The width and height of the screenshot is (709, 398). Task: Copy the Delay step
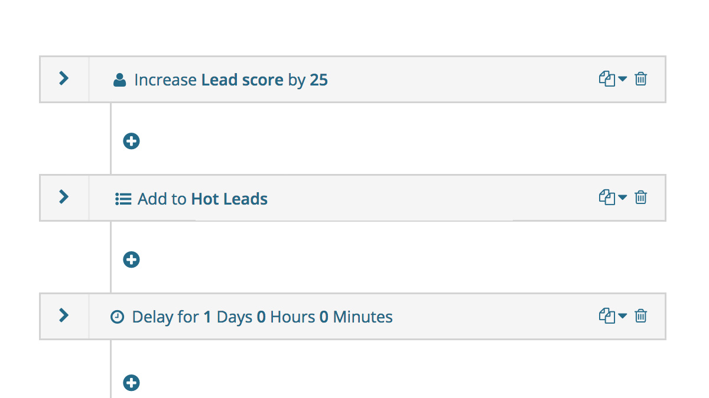click(x=607, y=316)
